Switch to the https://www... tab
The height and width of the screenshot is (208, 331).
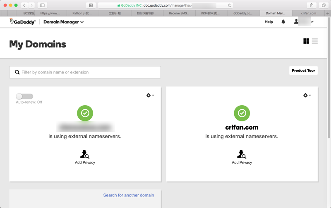pos(50,13)
